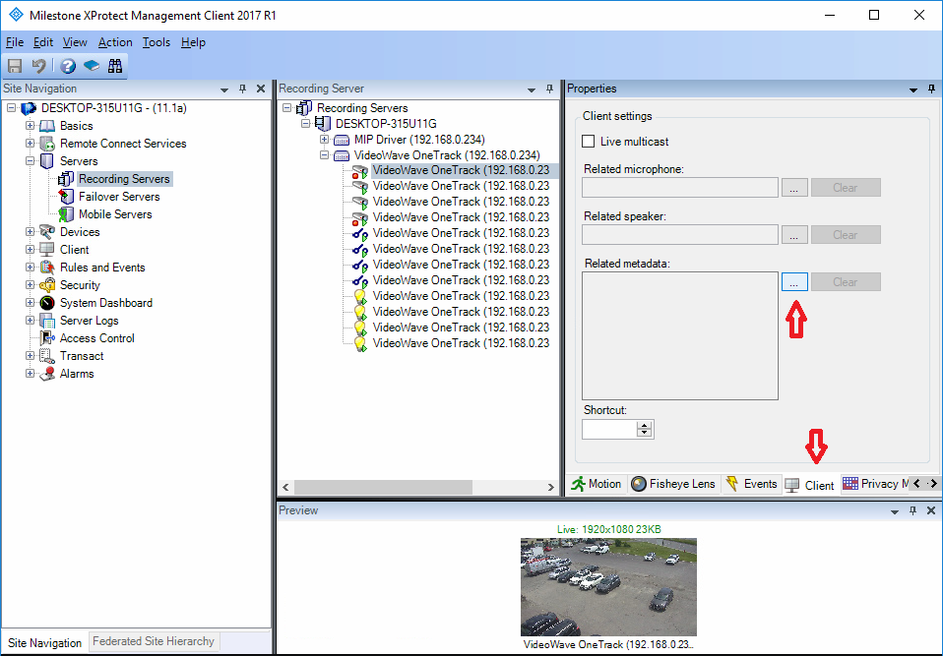
Task: Close the Site Navigation pane
Action: click(261, 89)
